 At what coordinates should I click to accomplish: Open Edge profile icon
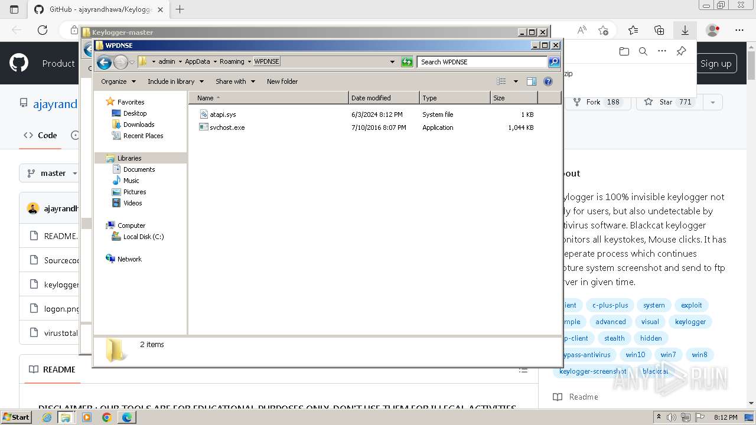(x=713, y=30)
